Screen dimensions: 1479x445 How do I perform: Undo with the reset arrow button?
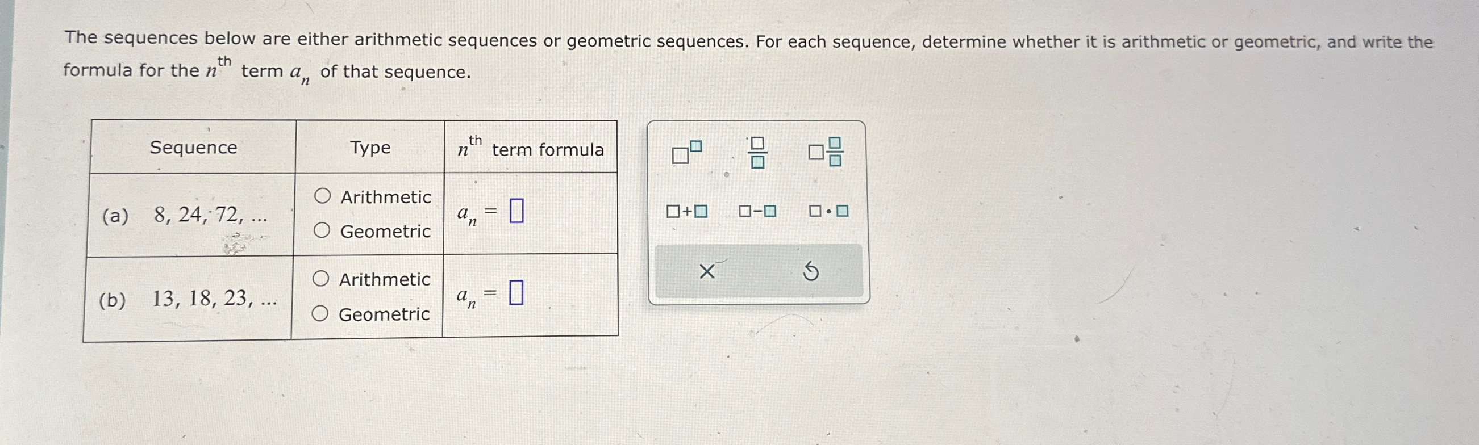click(x=811, y=271)
